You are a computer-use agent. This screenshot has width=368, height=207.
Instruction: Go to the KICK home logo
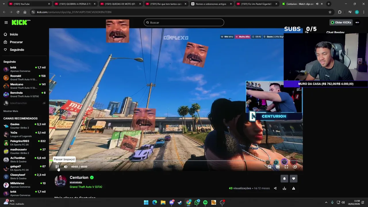pyautogui.click(x=21, y=22)
